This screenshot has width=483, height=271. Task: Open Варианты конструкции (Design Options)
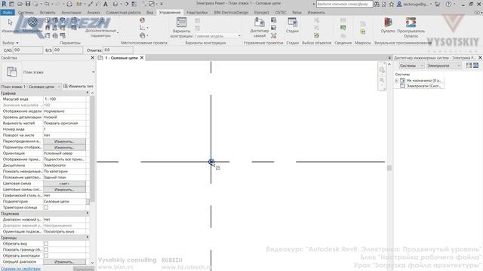tap(181, 27)
